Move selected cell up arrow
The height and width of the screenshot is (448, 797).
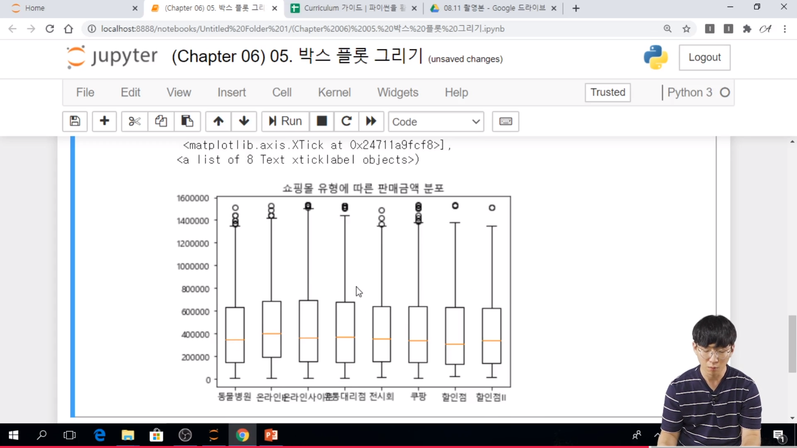click(218, 121)
